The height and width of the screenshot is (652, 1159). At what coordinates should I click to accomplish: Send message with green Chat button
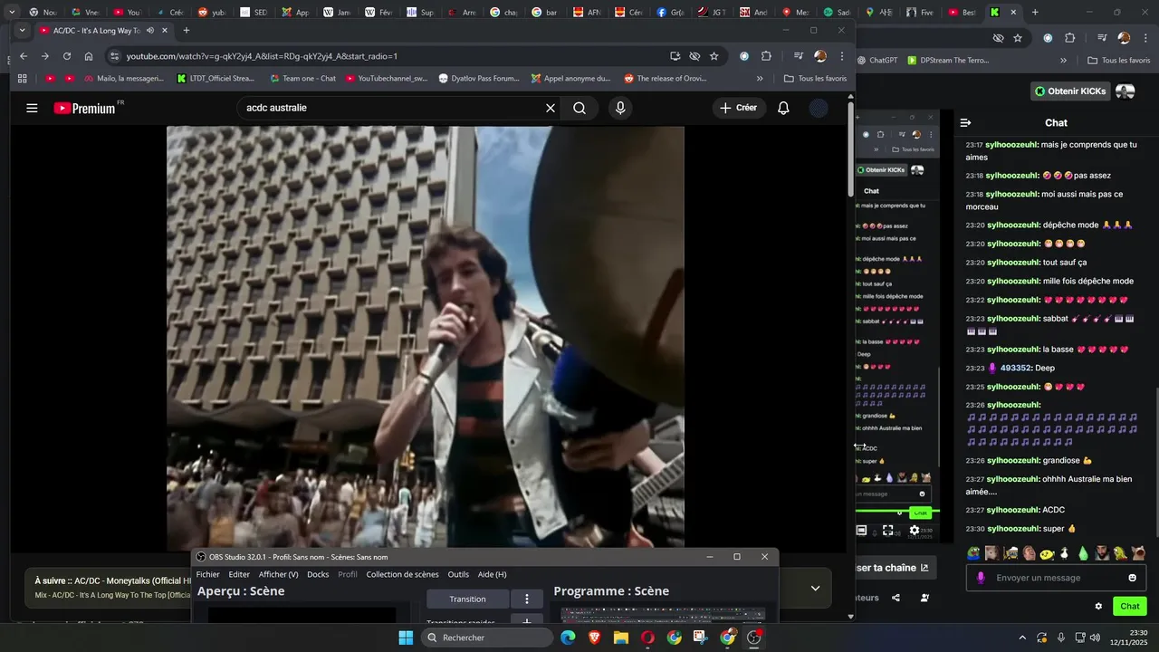[1130, 607]
